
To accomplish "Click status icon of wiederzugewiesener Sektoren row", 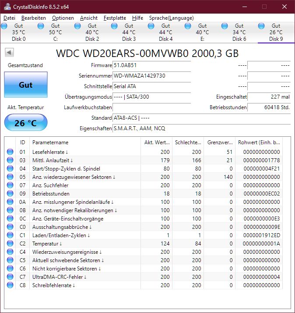I will 10,177.
